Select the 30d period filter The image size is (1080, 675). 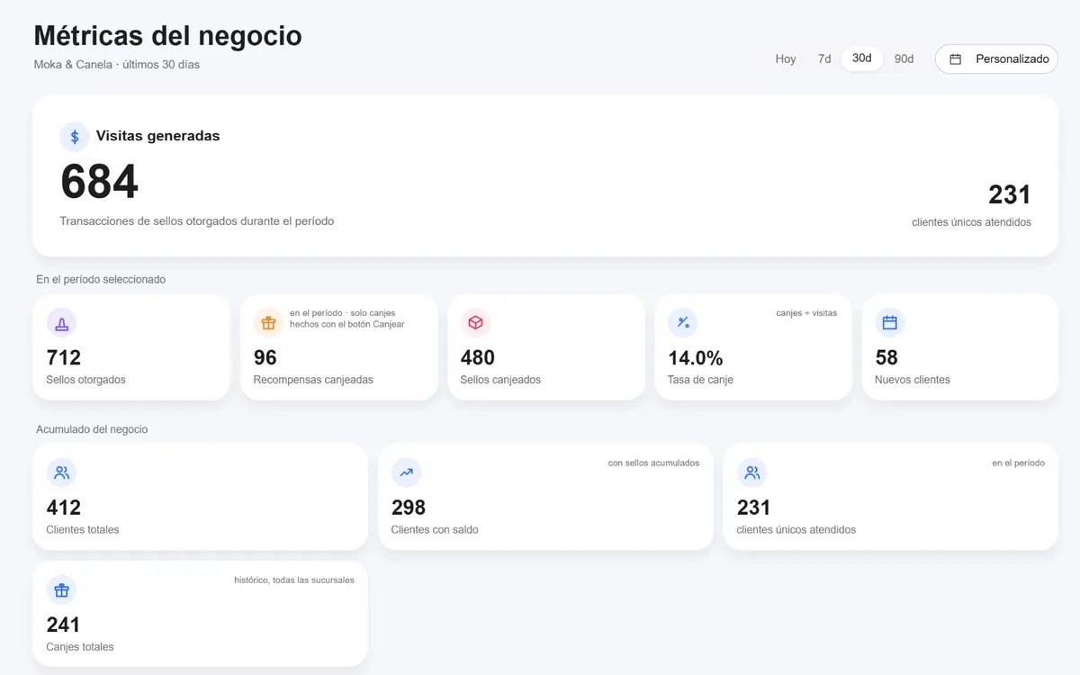(862, 58)
